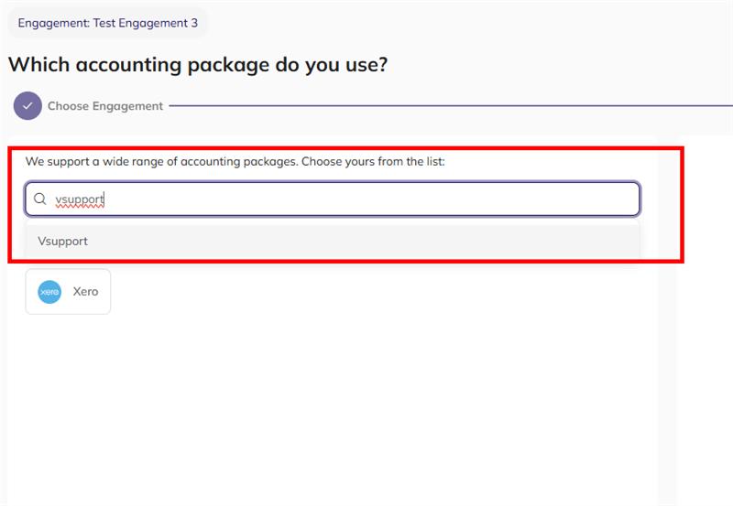This screenshot has height=506, width=733.
Task: Click the step progress line
Action: (x=451, y=106)
